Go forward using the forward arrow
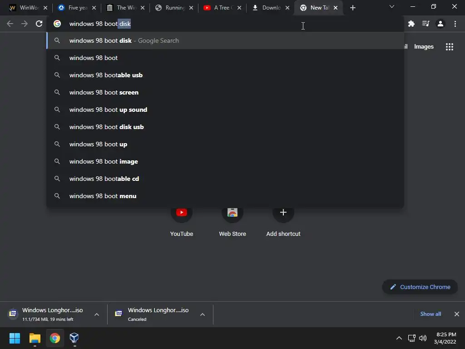 tap(25, 24)
